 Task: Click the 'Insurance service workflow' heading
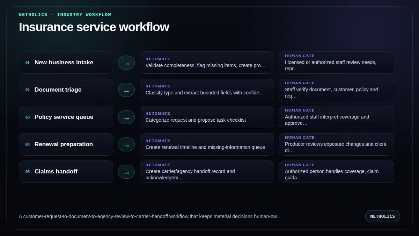pos(94,27)
